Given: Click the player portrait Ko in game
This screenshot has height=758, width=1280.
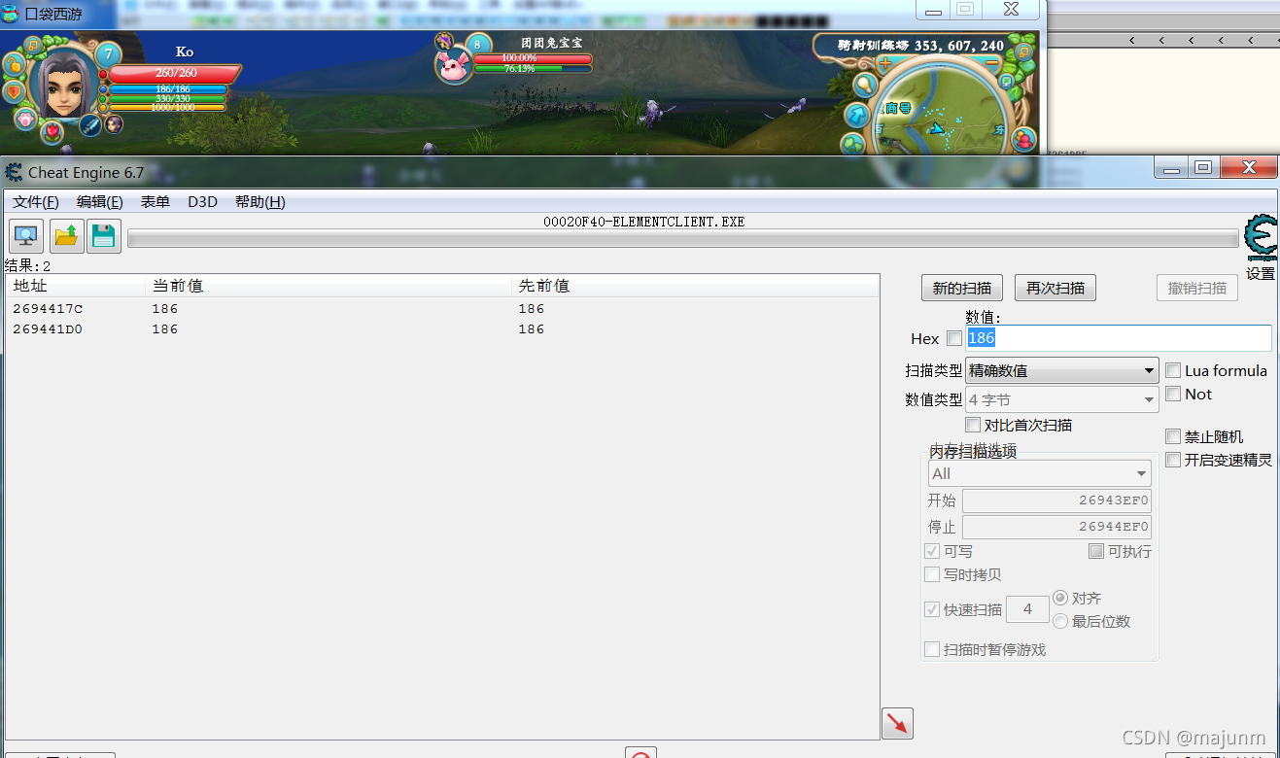Looking at the screenshot, I should click(x=63, y=86).
